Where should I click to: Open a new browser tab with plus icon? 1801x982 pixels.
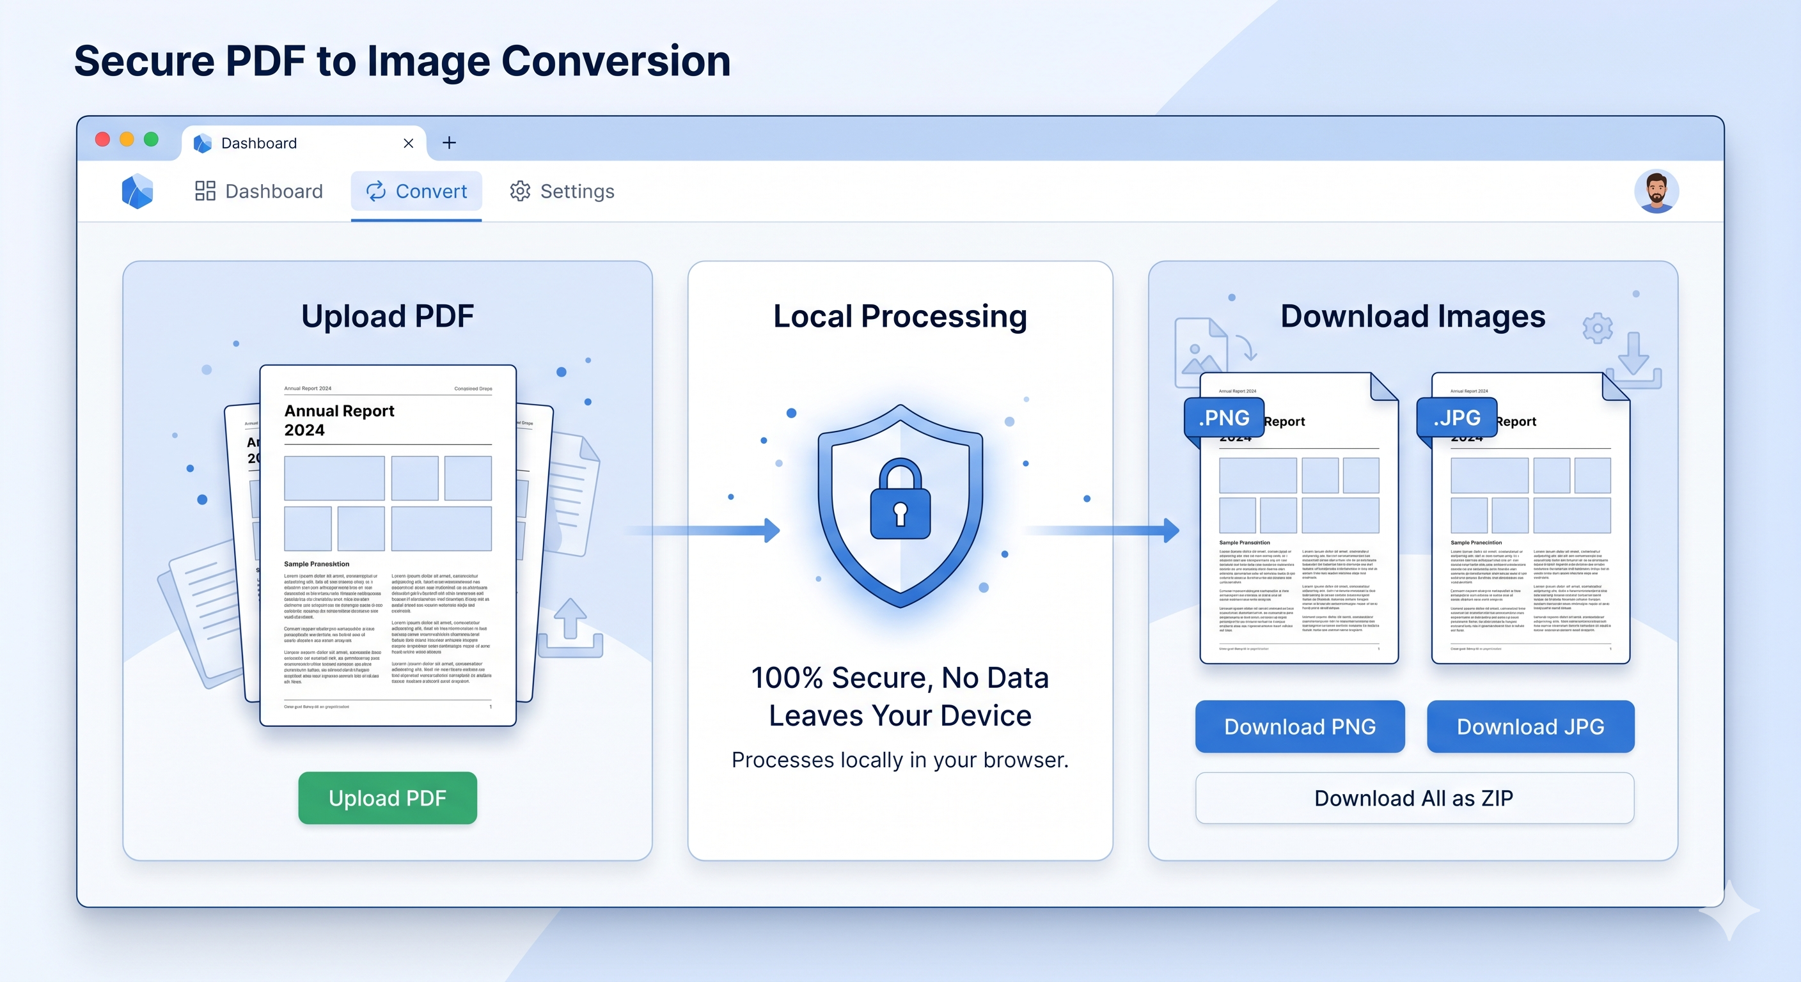(x=450, y=143)
